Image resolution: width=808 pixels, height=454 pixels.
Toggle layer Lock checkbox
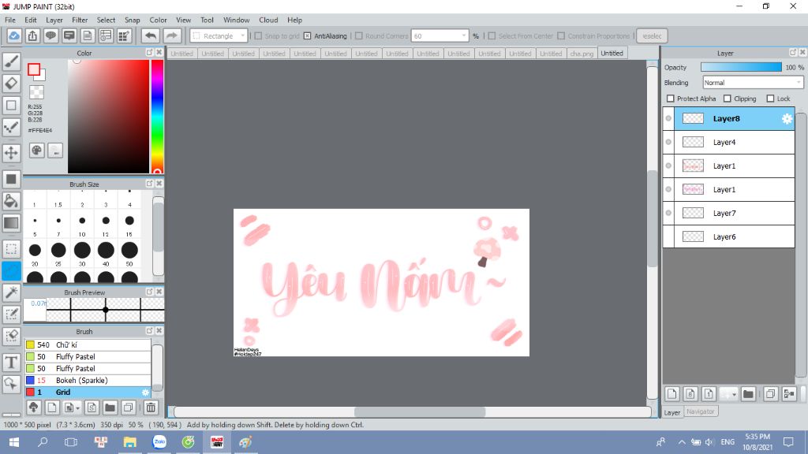click(x=770, y=99)
